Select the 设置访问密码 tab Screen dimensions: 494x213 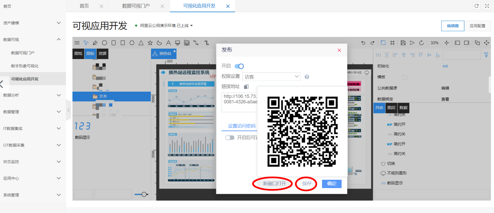pos(242,126)
